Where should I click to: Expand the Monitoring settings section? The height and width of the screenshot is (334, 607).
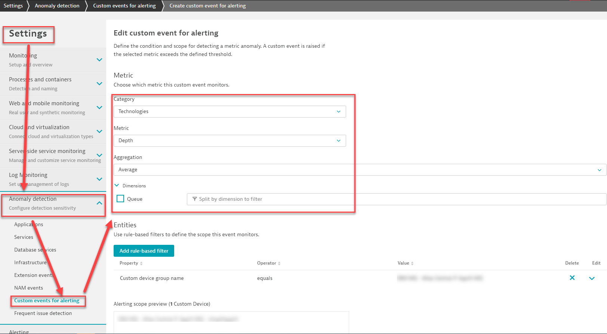click(99, 60)
